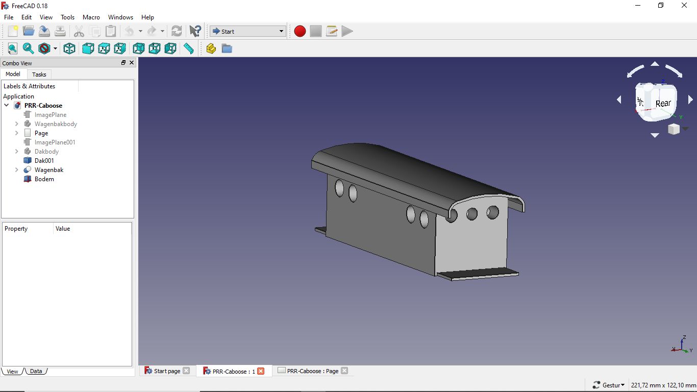Viewport: 697px width, 392px height.
Task: Open the draw style dropdown arrow
Action: tap(55, 49)
